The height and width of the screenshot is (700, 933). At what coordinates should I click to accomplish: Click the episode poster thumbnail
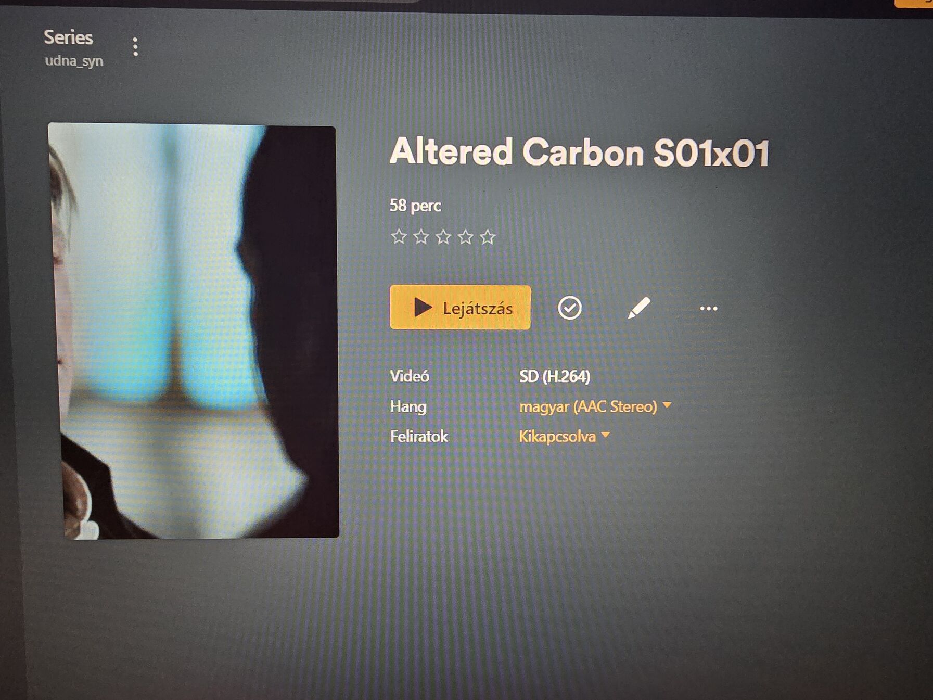point(194,332)
